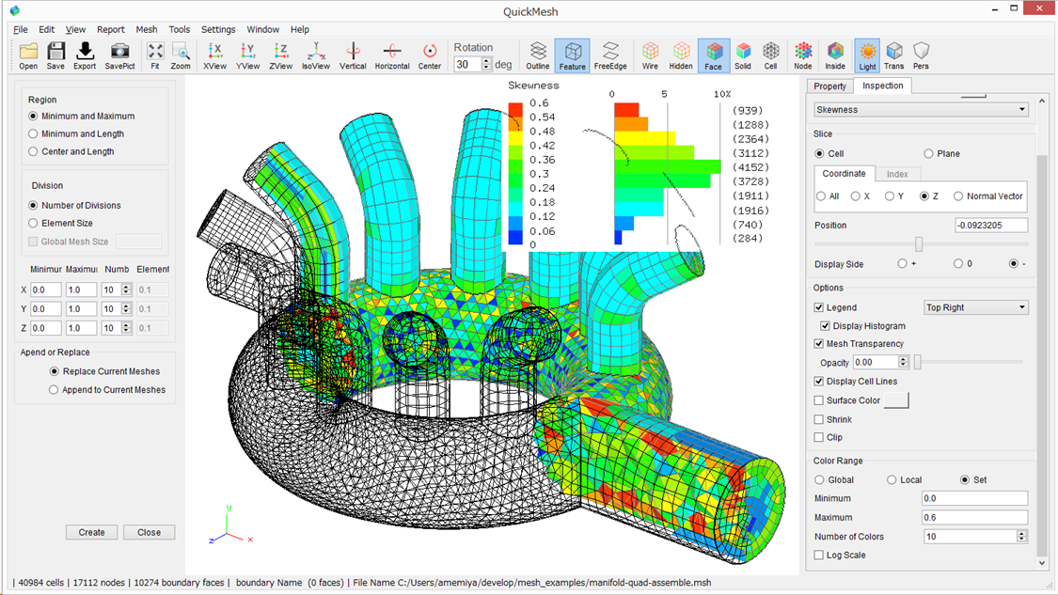Viewport: 1058px width, 595px height.
Task: Switch to IsoView orientation
Action: coord(316,55)
